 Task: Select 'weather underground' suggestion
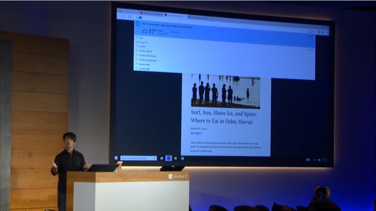(x=147, y=60)
